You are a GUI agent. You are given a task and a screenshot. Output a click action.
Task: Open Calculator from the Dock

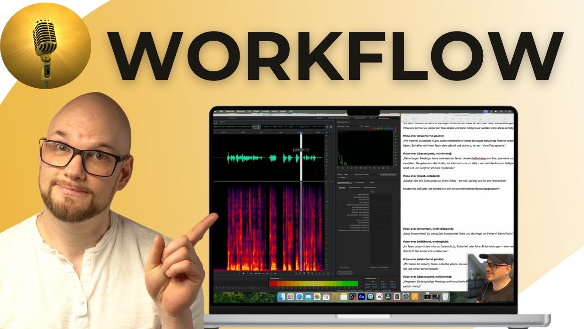(x=397, y=297)
